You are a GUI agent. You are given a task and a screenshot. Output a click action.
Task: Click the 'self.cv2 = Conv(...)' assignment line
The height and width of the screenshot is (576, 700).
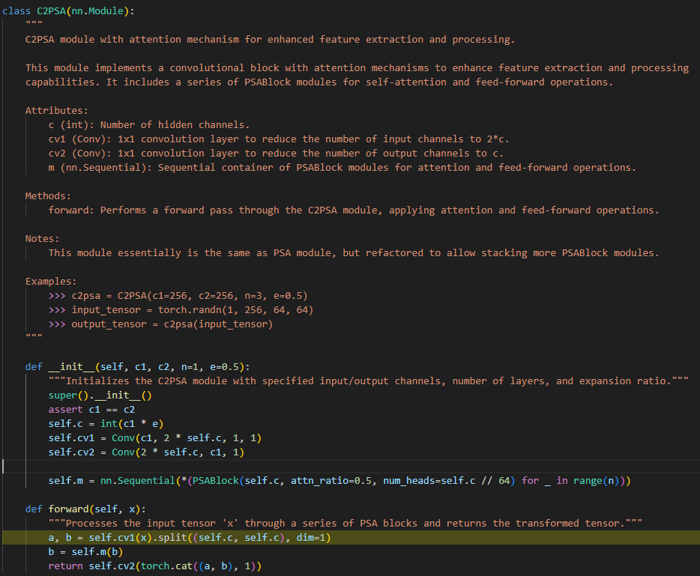(146, 452)
